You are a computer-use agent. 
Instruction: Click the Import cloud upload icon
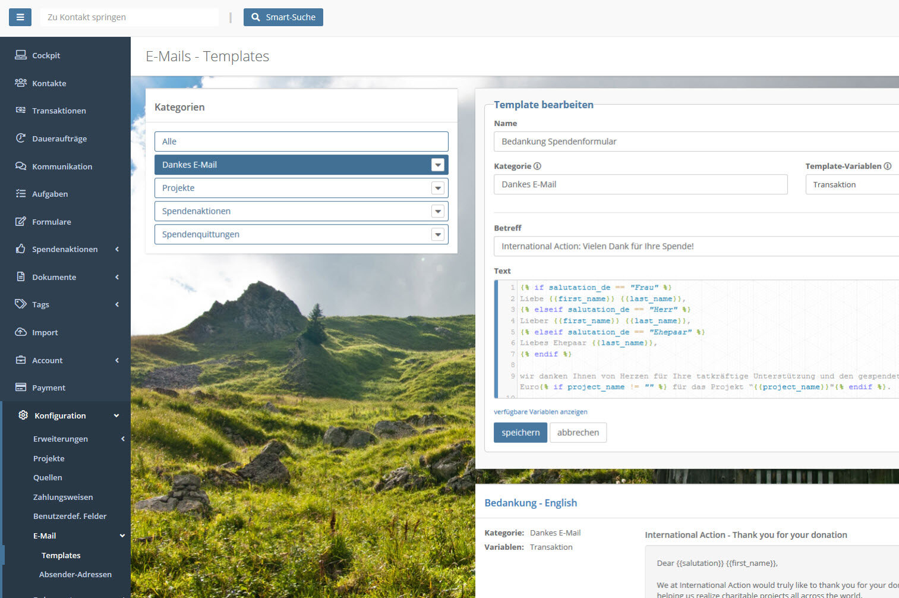21,332
